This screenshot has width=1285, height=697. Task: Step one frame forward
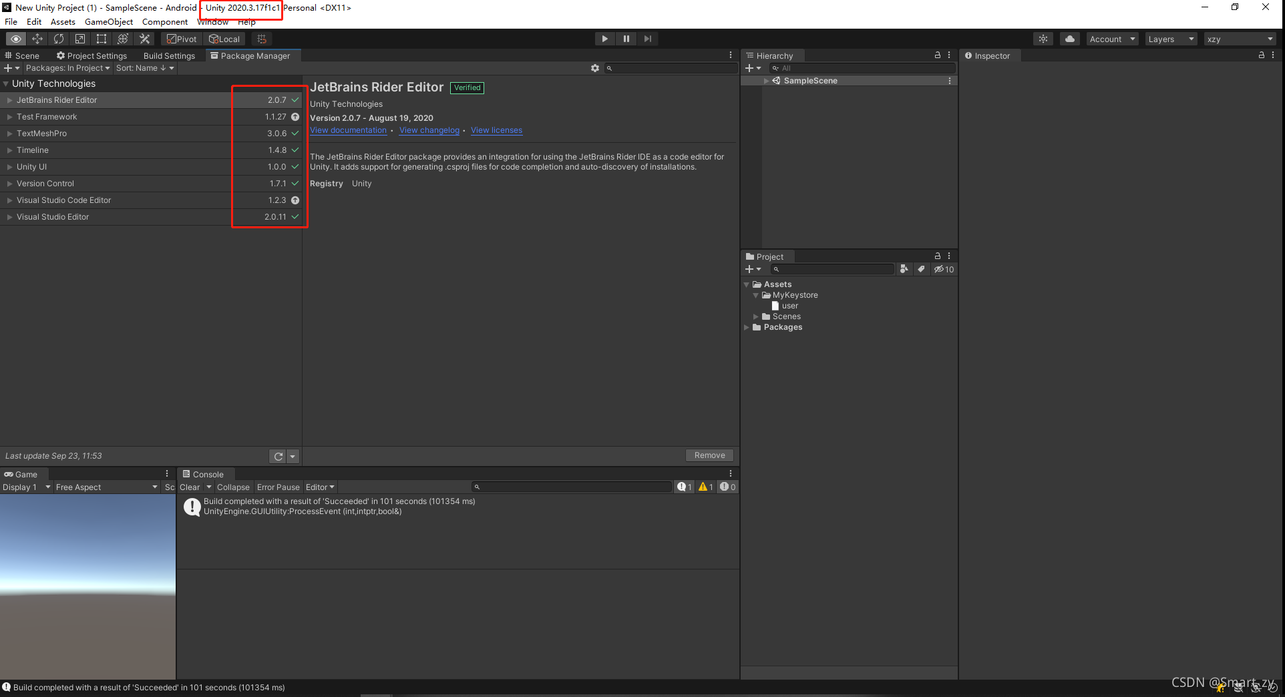647,39
